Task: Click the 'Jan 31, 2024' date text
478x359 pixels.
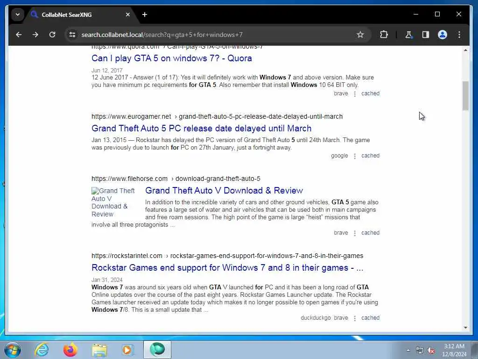Action: click(x=107, y=280)
